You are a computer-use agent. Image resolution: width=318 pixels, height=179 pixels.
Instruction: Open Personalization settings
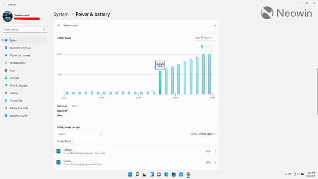click(x=25, y=63)
